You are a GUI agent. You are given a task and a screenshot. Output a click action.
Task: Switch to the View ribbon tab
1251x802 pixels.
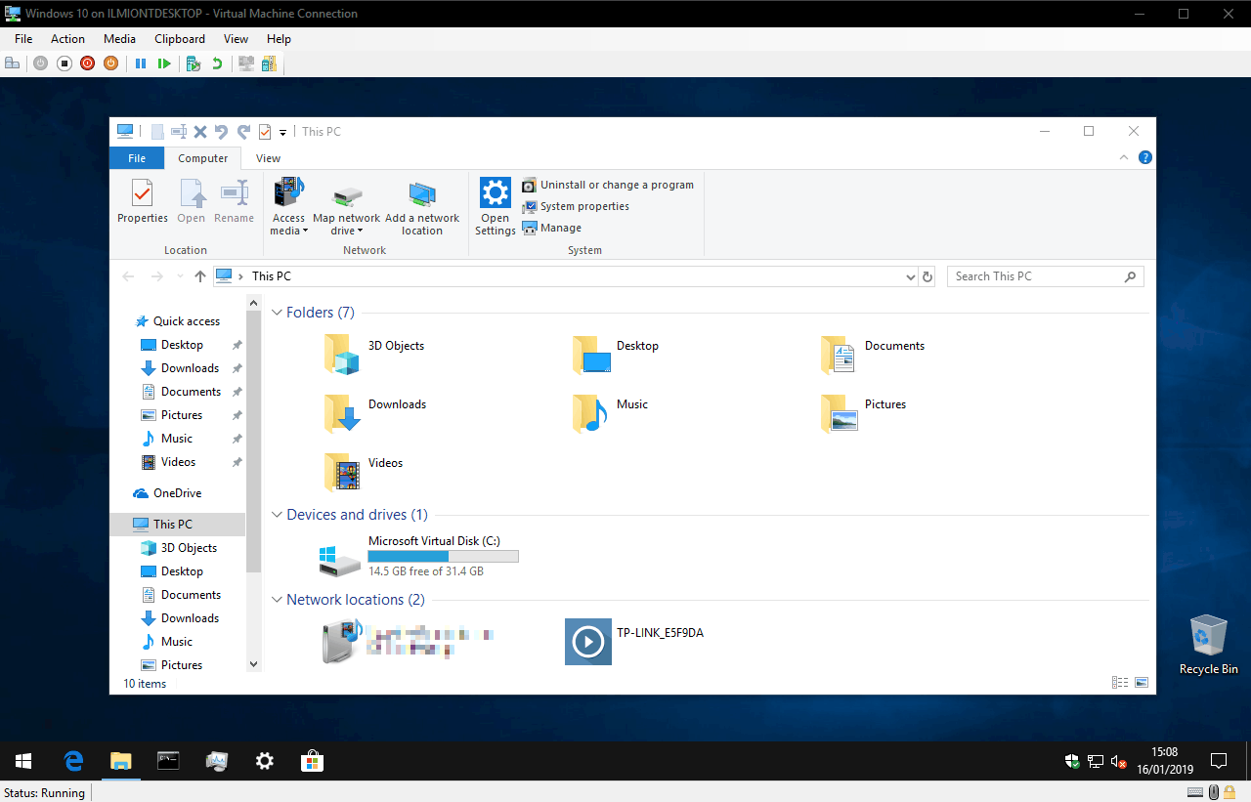[268, 158]
